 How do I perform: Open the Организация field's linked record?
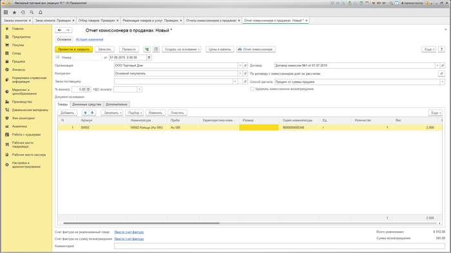[x=245, y=65]
